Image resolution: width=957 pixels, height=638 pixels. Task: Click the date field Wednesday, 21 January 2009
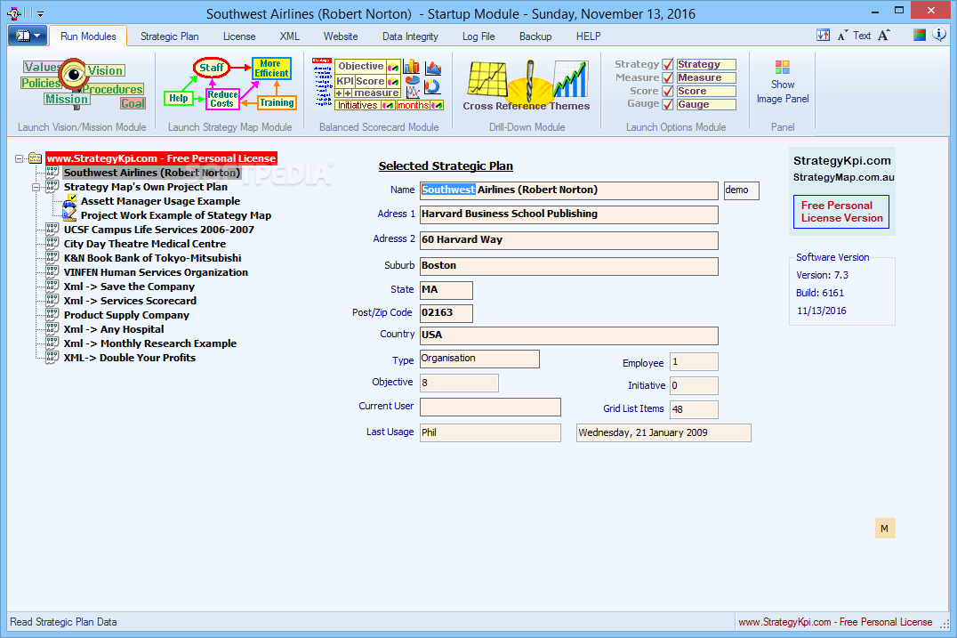click(x=663, y=432)
